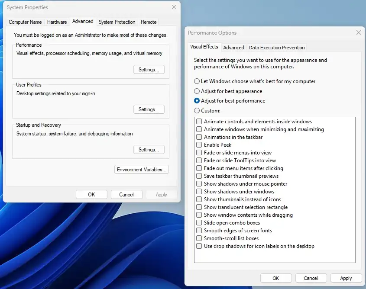This screenshot has width=366, height=289.
Task: Open the Remote tab
Action: point(149,22)
